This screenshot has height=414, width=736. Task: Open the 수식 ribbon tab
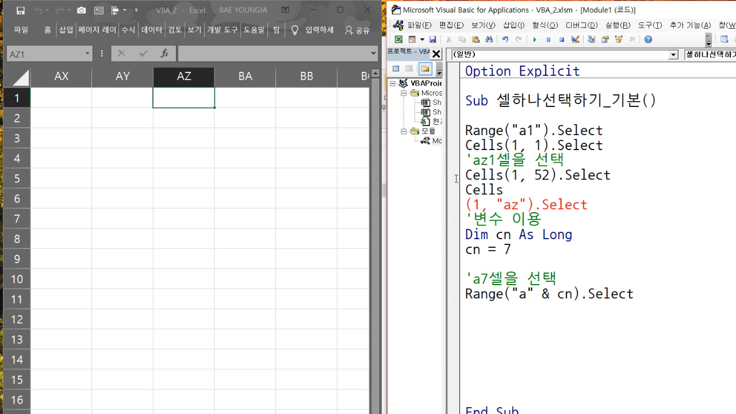pos(128,30)
